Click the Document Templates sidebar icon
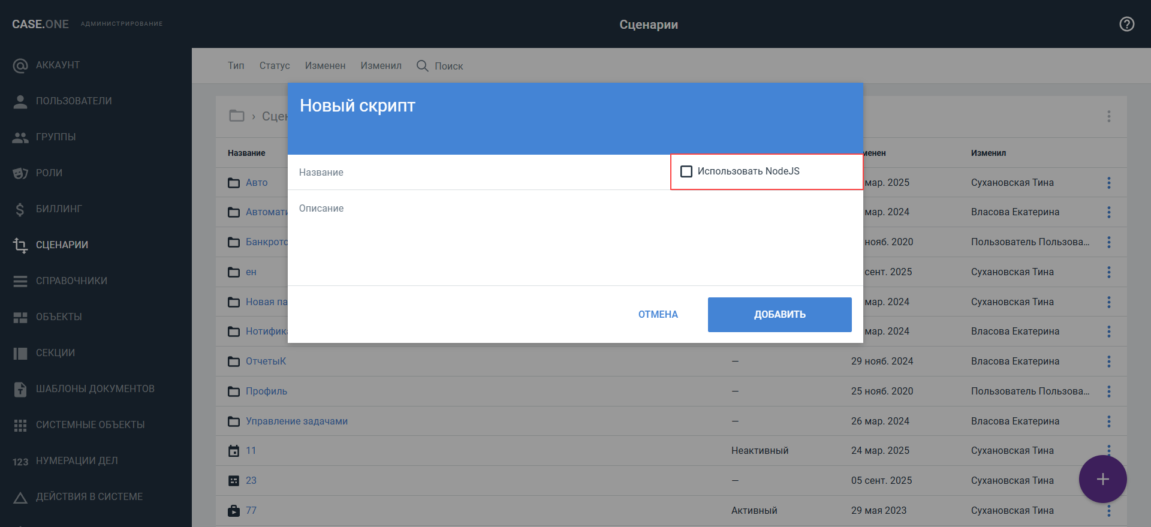The image size is (1151, 527). click(20, 389)
